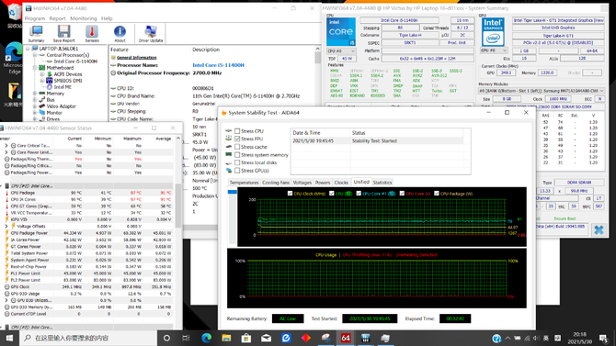Click the Maximum column header in Sensor Status
The width and height of the screenshot is (616, 346).
coord(132,139)
